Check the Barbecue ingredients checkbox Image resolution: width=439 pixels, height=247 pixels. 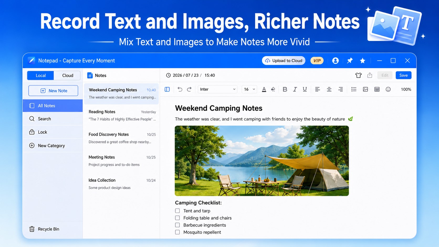177,225
